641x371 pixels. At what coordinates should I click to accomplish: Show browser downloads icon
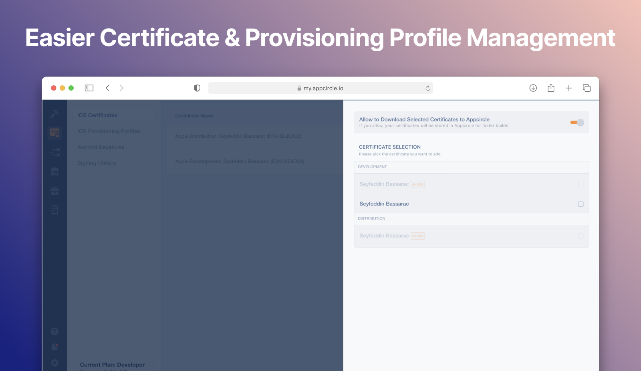coord(533,88)
